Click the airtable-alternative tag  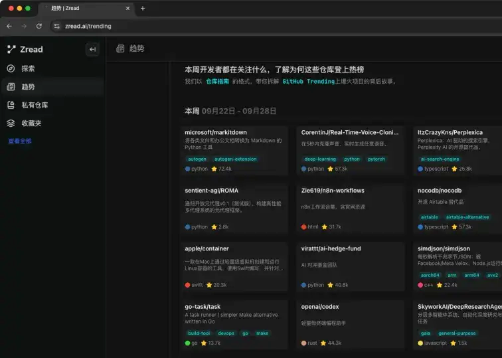pos(467,217)
